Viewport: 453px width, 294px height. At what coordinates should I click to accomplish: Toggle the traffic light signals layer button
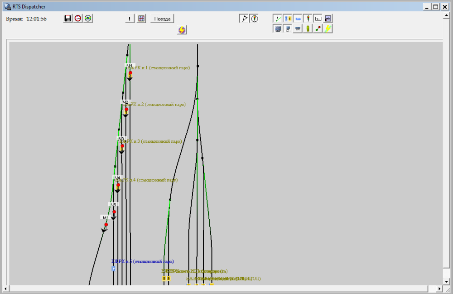(308, 19)
